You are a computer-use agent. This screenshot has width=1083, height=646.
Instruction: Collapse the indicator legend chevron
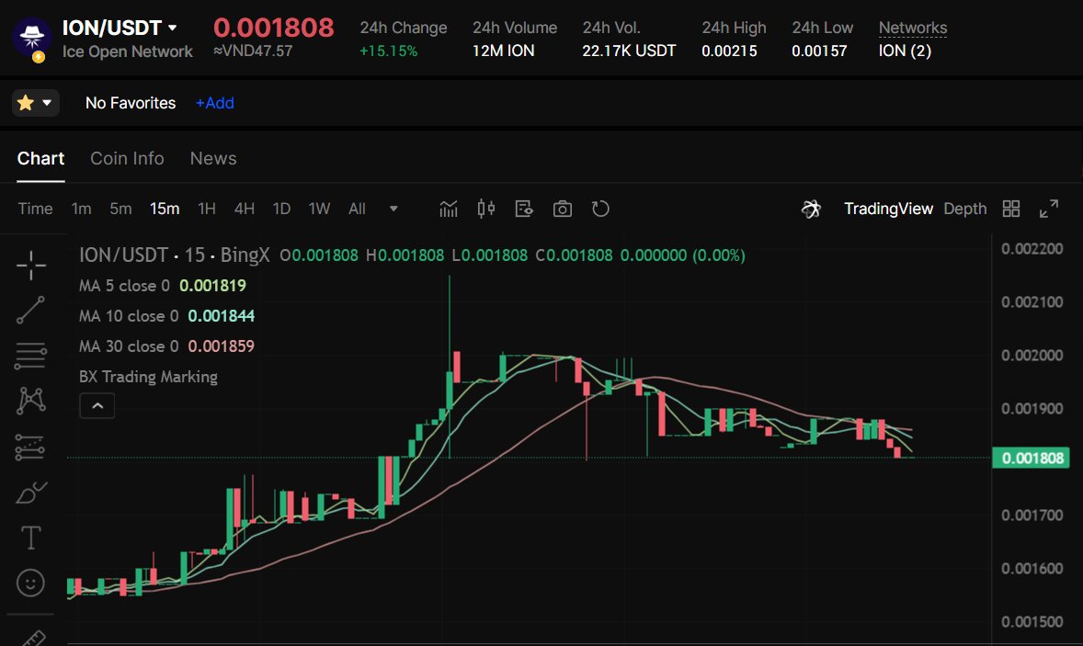pos(97,406)
